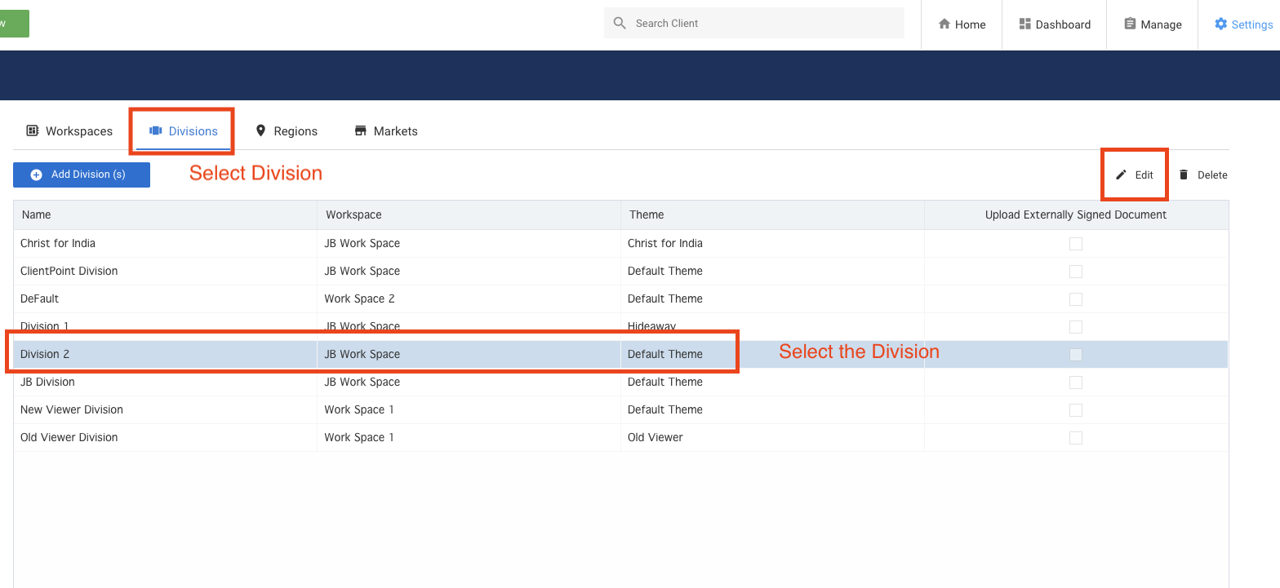This screenshot has width=1280, height=588.
Task: Click Old Viewer theme cell
Action: point(656,437)
